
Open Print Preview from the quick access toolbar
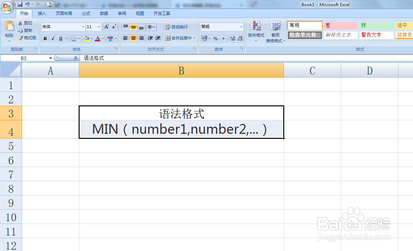pyautogui.click(x=49, y=4)
